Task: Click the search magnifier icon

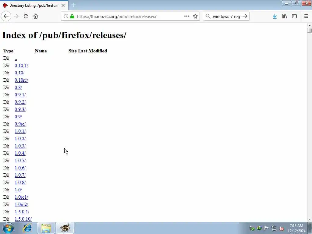Action: click(208, 16)
